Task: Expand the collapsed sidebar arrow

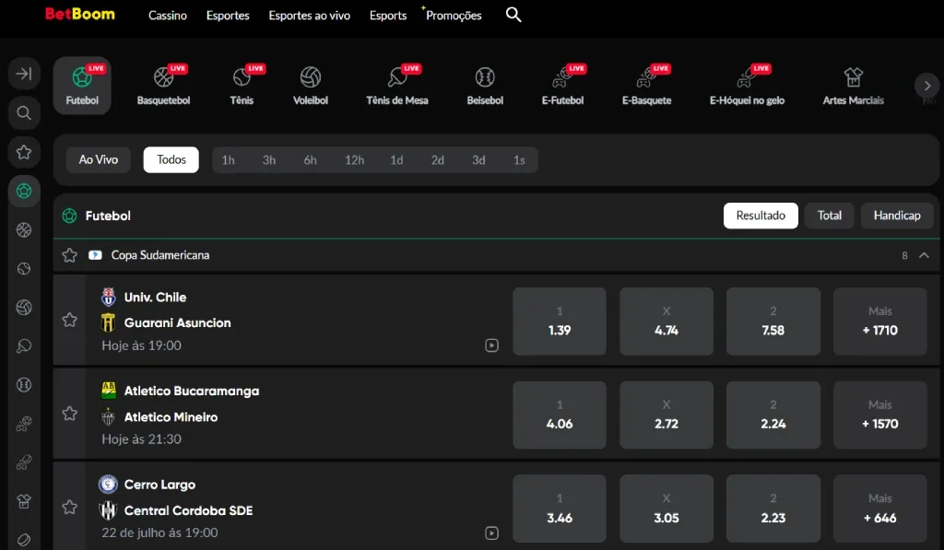Action: click(x=24, y=74)
